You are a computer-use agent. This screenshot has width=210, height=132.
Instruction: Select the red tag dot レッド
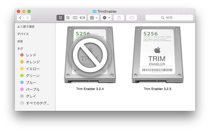(x=22, y=55)
